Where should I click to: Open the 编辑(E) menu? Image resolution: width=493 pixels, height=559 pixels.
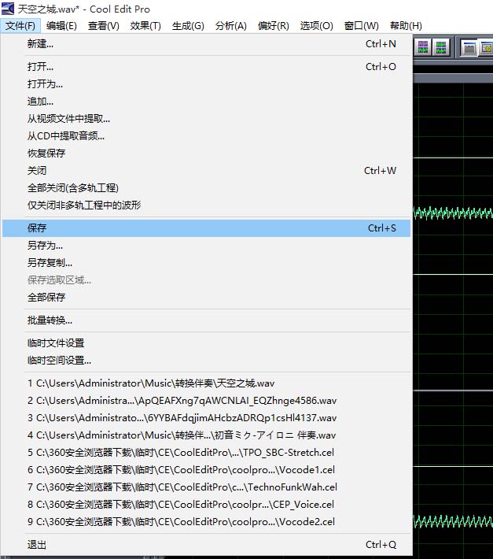[x=61, y=26]
